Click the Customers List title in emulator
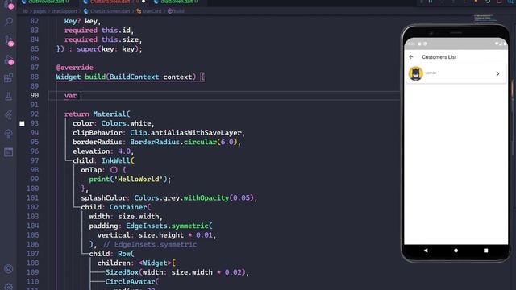516x290 pixels. tap(439, 57)
